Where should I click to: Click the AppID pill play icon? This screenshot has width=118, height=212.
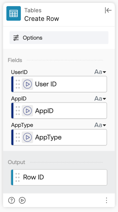coord(28,111)
